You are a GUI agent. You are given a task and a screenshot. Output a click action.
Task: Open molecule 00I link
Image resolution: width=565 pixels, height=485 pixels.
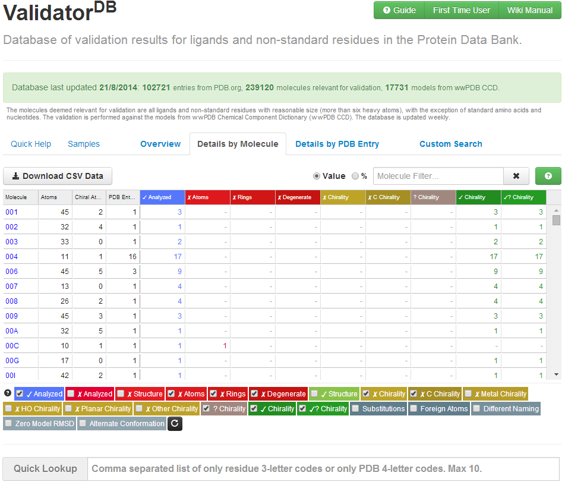point(11,376)
